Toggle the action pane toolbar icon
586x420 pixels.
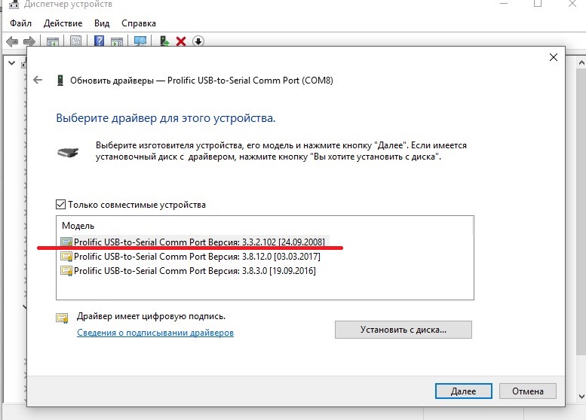(x=117, y=41)
